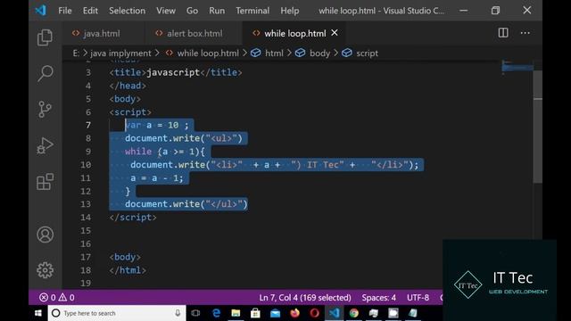This screenshot has height=321, width=571.
Task: Open the Run menu
Action: [217, 11]
